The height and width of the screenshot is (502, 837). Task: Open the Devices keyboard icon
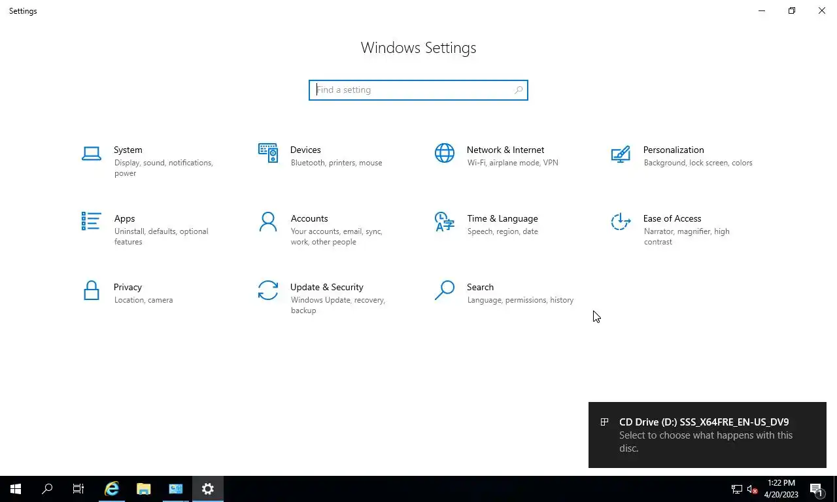coord(268,154)
